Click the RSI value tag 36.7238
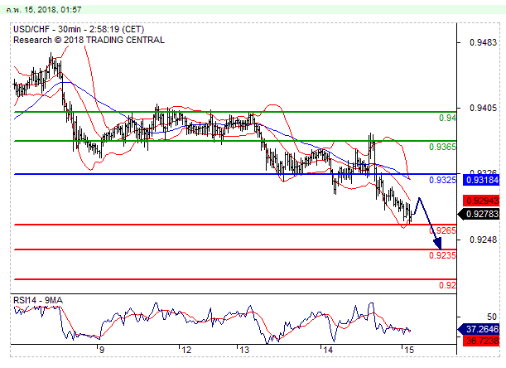The width and height of the screenshot is (506, 368). click(481, 340)
